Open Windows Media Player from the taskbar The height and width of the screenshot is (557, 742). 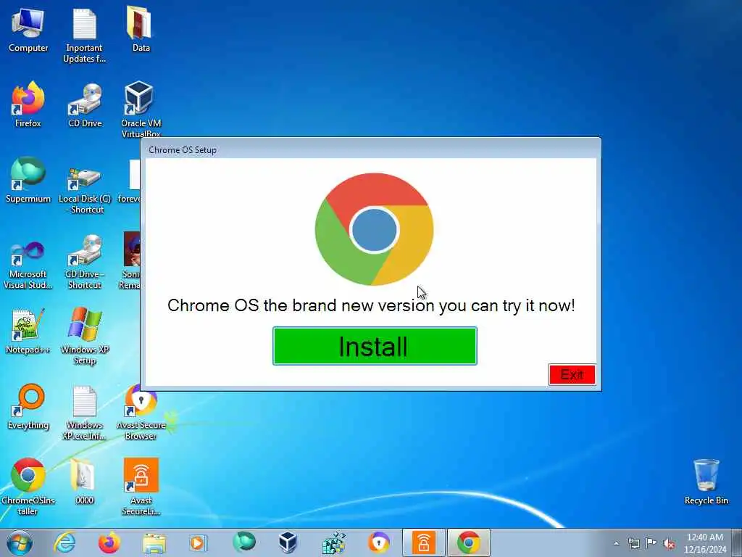(198, 542)
